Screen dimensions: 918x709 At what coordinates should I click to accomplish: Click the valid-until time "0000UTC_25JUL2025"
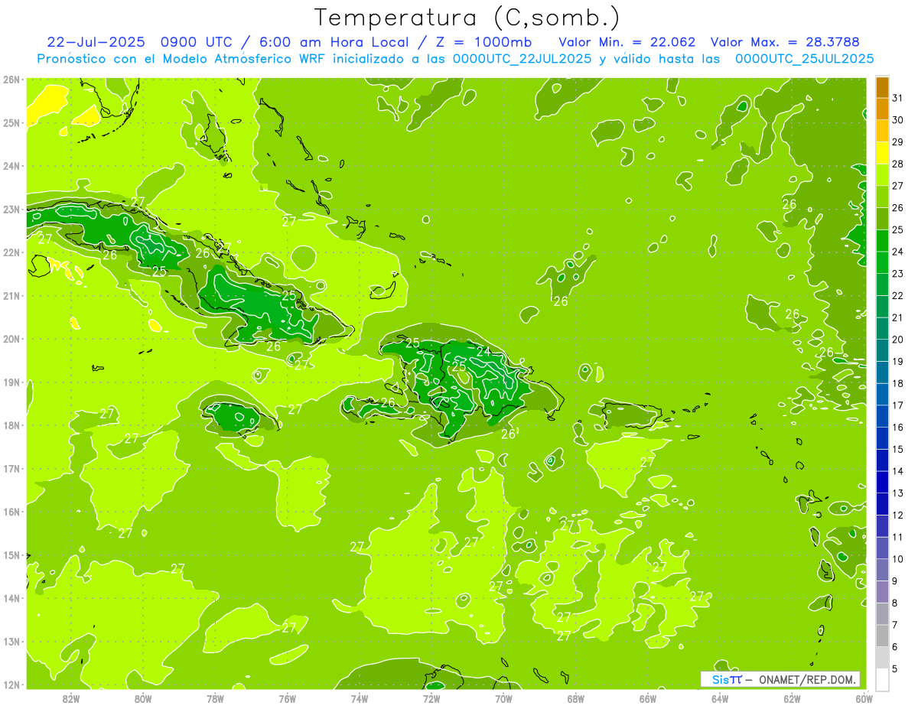pos(804,59)
